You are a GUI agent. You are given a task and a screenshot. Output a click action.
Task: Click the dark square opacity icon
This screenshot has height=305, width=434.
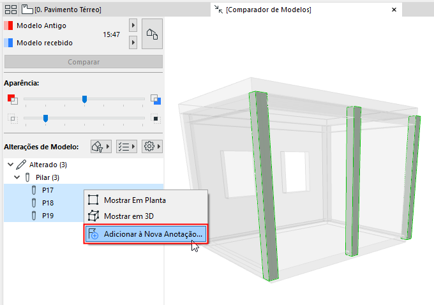coord(156,119)
